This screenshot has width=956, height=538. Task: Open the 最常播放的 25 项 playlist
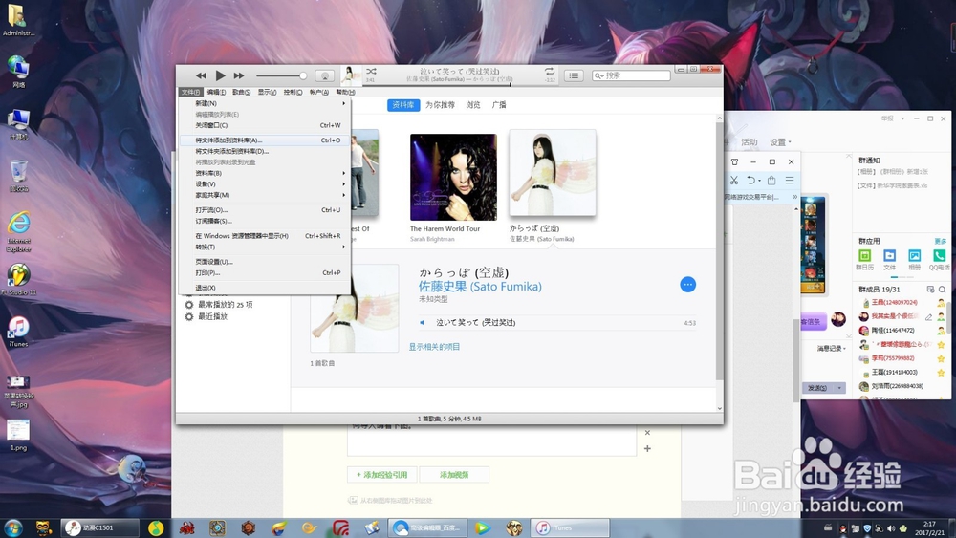pos(225,305)
